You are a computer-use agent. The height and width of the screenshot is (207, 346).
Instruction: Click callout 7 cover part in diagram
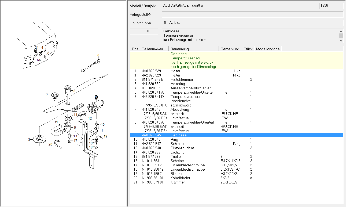click(x=47, y=95)
